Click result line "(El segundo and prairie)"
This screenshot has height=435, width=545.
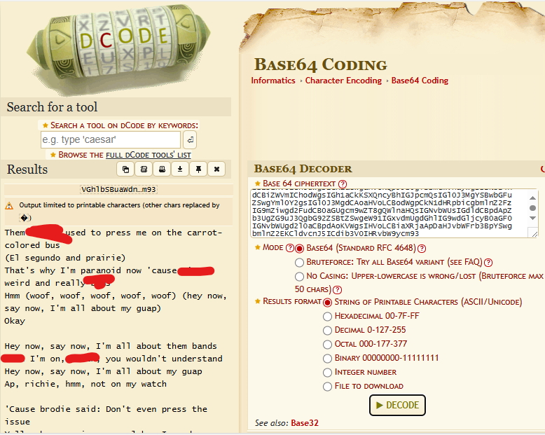point(65,258)
